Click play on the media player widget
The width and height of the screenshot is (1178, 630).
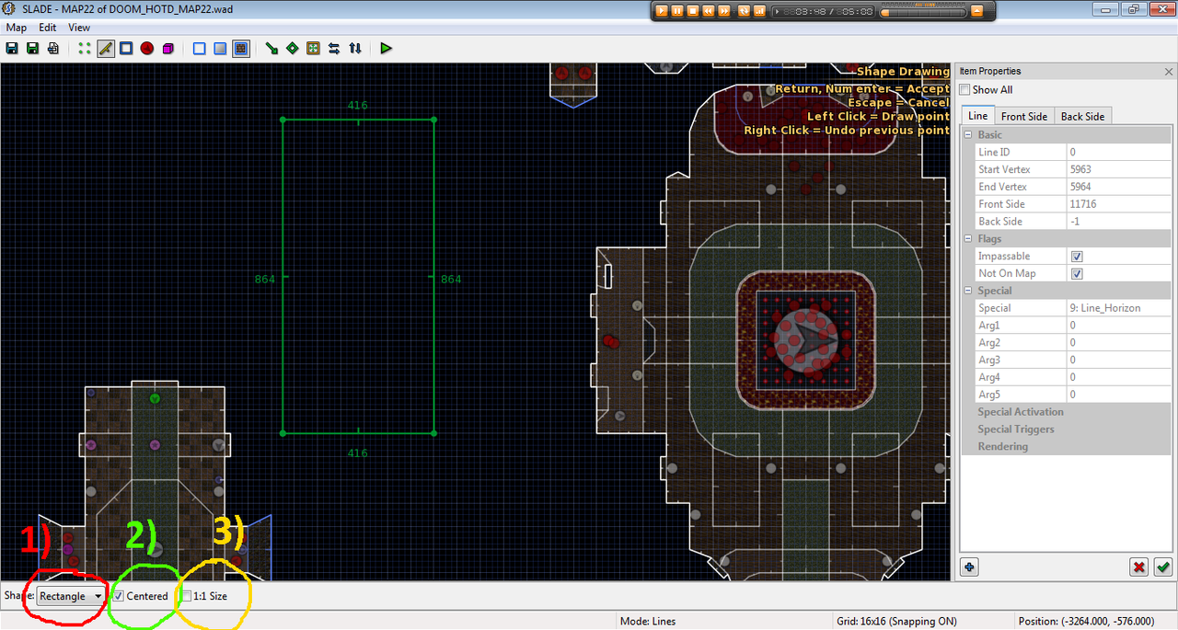point(662,11)
